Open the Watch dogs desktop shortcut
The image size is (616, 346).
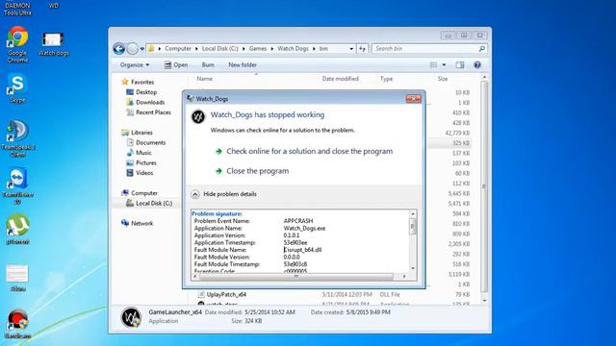coord(53,44)
